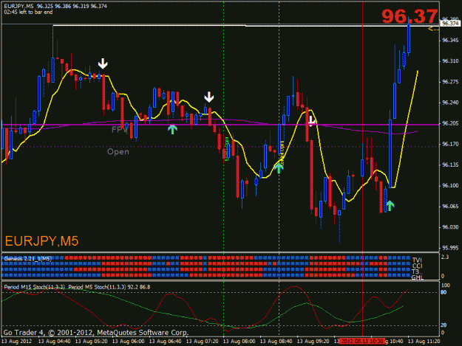Viewport: 462px width, 346px height.
Task: Click the stochastic values 92.2 86.8
Action: point(138,287)
